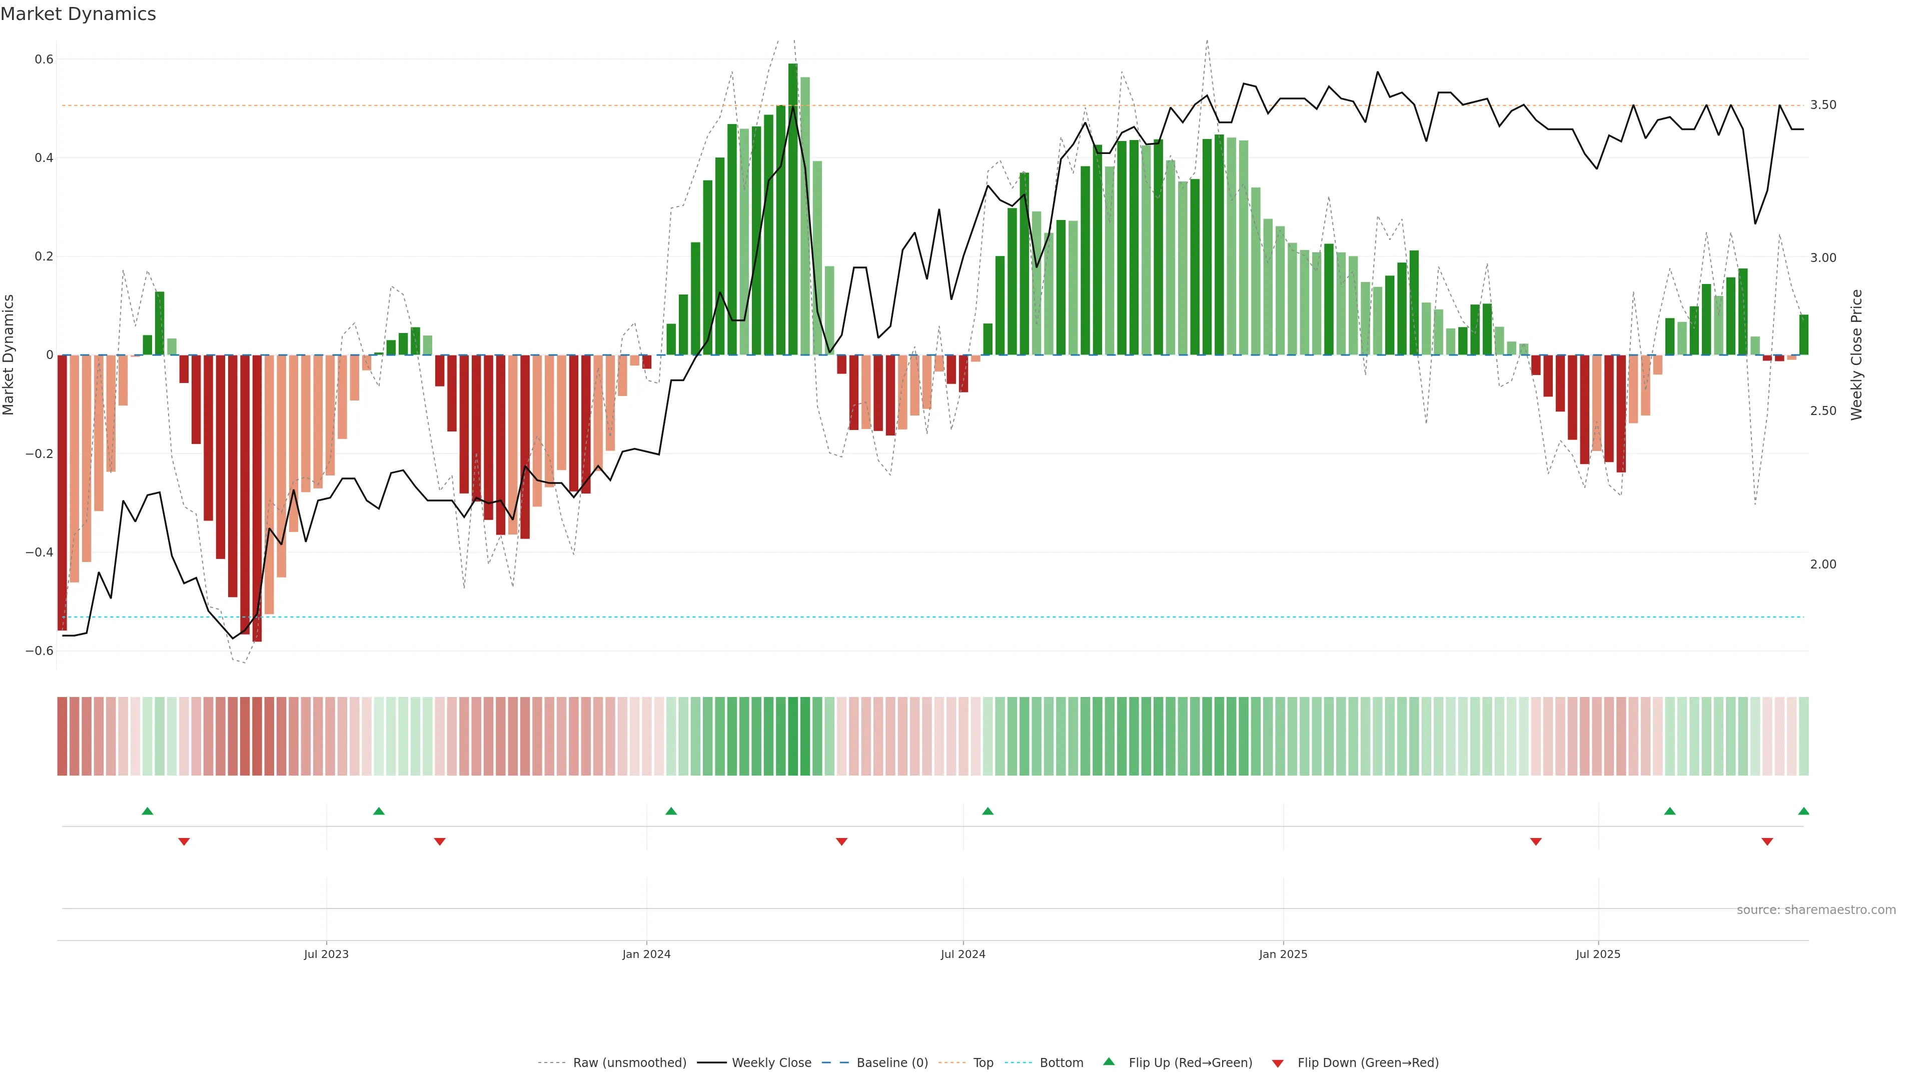1921x1080 pixels.
Task: Click the Jul 2023 x-axis label
Action: [326, 954]
